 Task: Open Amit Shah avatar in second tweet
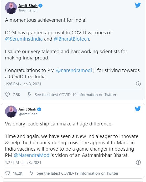point(11,112)
